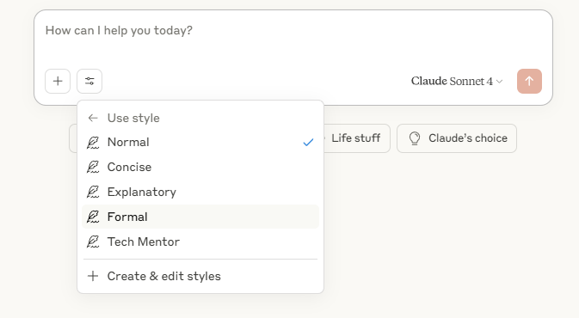Viewport: 579px width, 318px height.
Task: Click the checkmark next to Normal
Action: pyautogui.click(x=308, y=143)
